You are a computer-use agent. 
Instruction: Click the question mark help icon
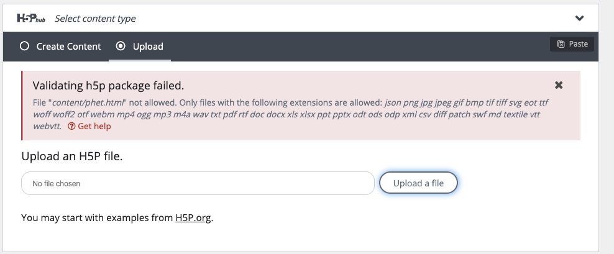(x=71, y=127)
